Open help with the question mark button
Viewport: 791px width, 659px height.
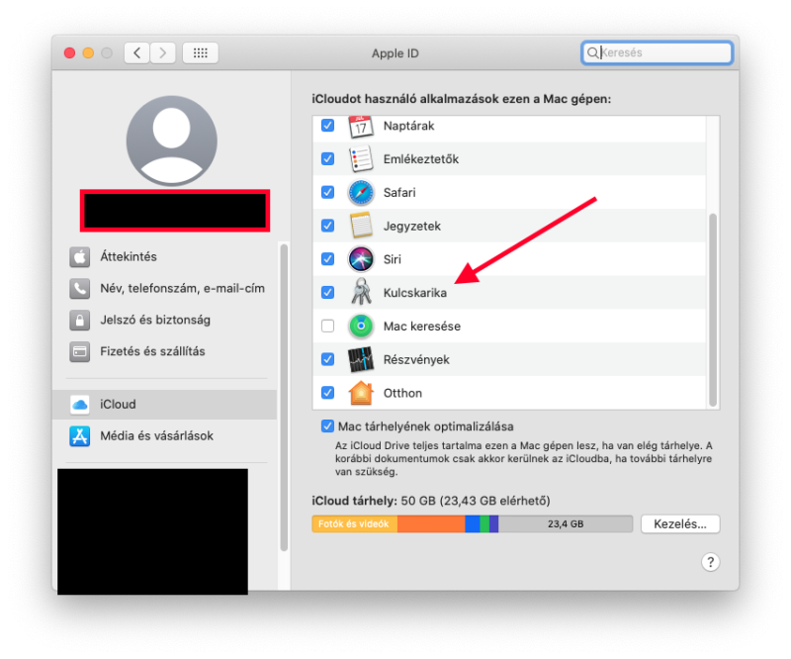pyautogui.click(x=710, y=562)
